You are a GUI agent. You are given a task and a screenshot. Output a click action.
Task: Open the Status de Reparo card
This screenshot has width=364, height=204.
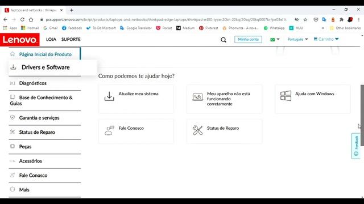tap(225, 131)
